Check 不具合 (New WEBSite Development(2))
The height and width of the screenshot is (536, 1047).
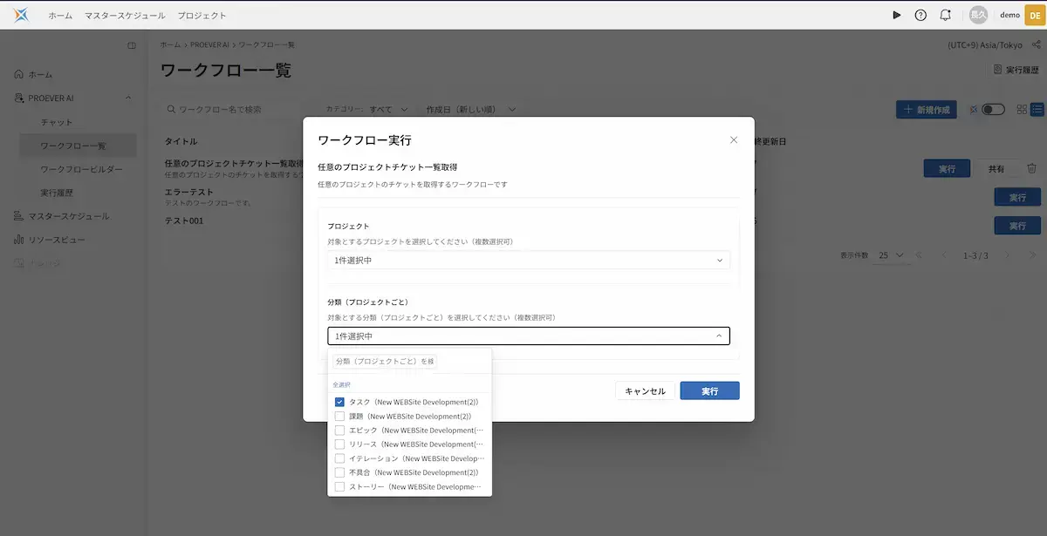(x=339, y=472)
